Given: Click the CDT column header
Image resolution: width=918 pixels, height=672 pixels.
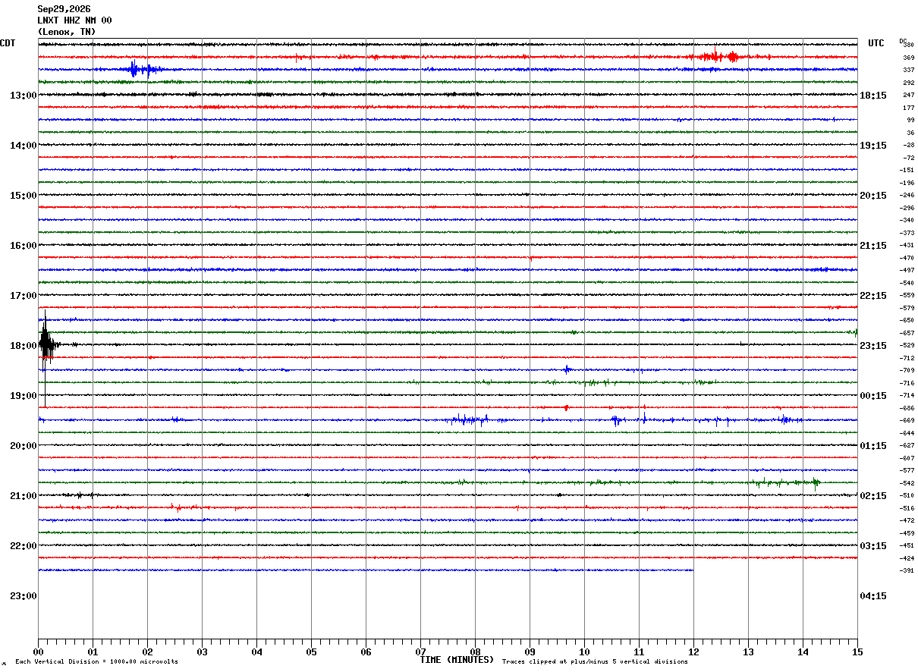Looking at the screenshot, I should coord(8,43).
